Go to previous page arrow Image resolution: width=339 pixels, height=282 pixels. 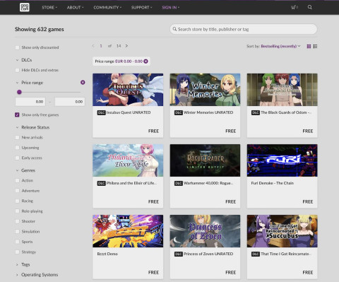[x=93, y=46]
